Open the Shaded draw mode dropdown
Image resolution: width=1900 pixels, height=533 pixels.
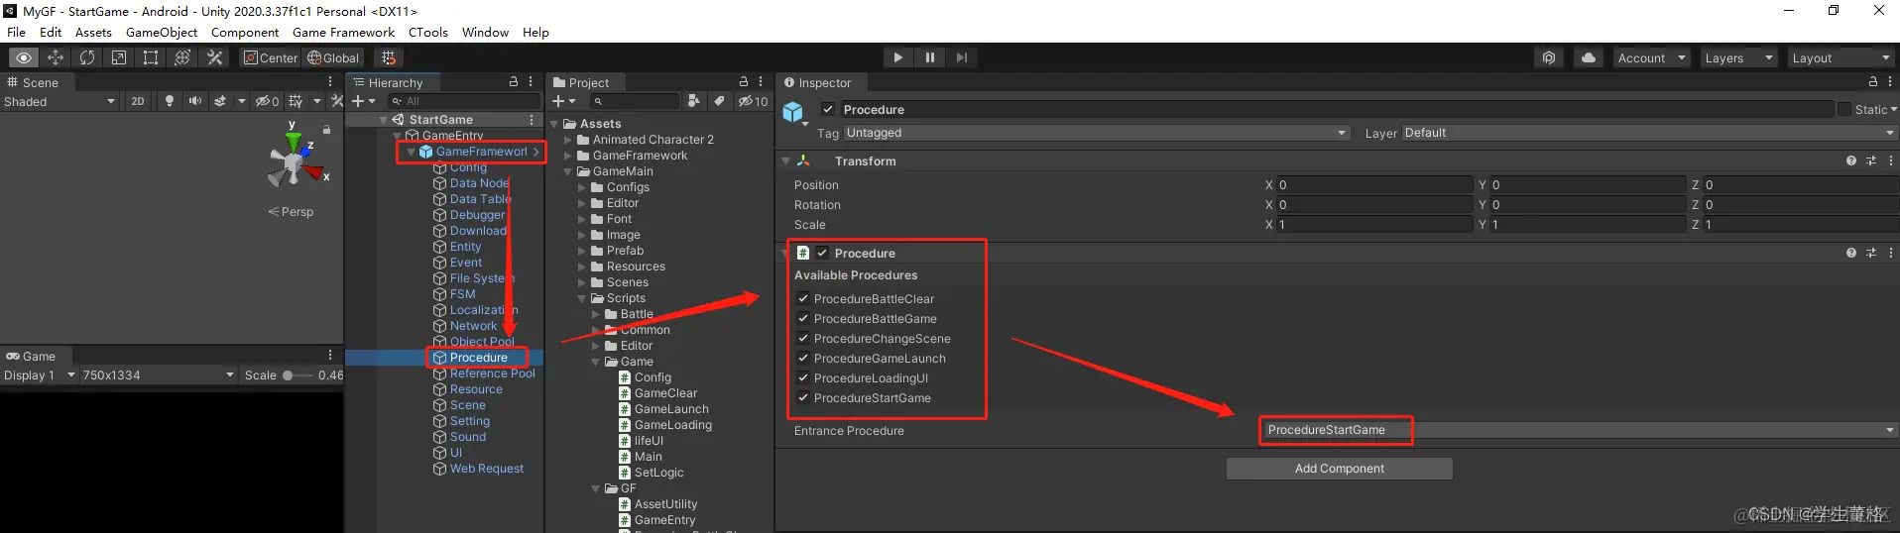[59, 101]
